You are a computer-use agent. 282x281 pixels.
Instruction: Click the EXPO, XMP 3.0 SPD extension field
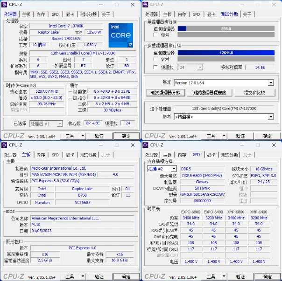point(264,176)
